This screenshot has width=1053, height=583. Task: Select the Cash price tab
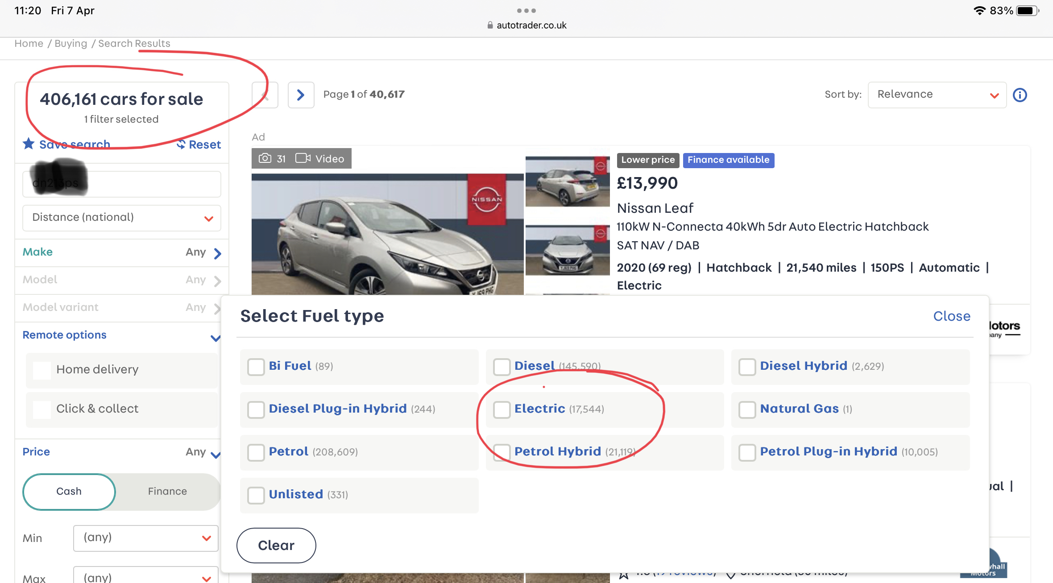[69, 492]
